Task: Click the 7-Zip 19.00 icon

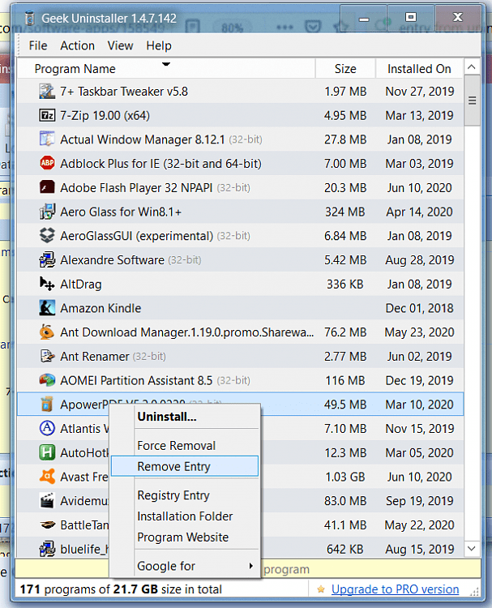Action: [47, 115]
